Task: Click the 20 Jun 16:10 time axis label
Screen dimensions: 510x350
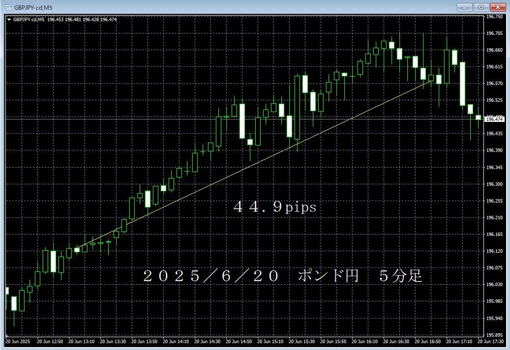Action: point(366,341)
